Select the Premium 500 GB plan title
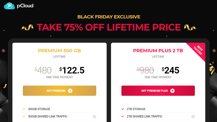 tap(59, 51)
